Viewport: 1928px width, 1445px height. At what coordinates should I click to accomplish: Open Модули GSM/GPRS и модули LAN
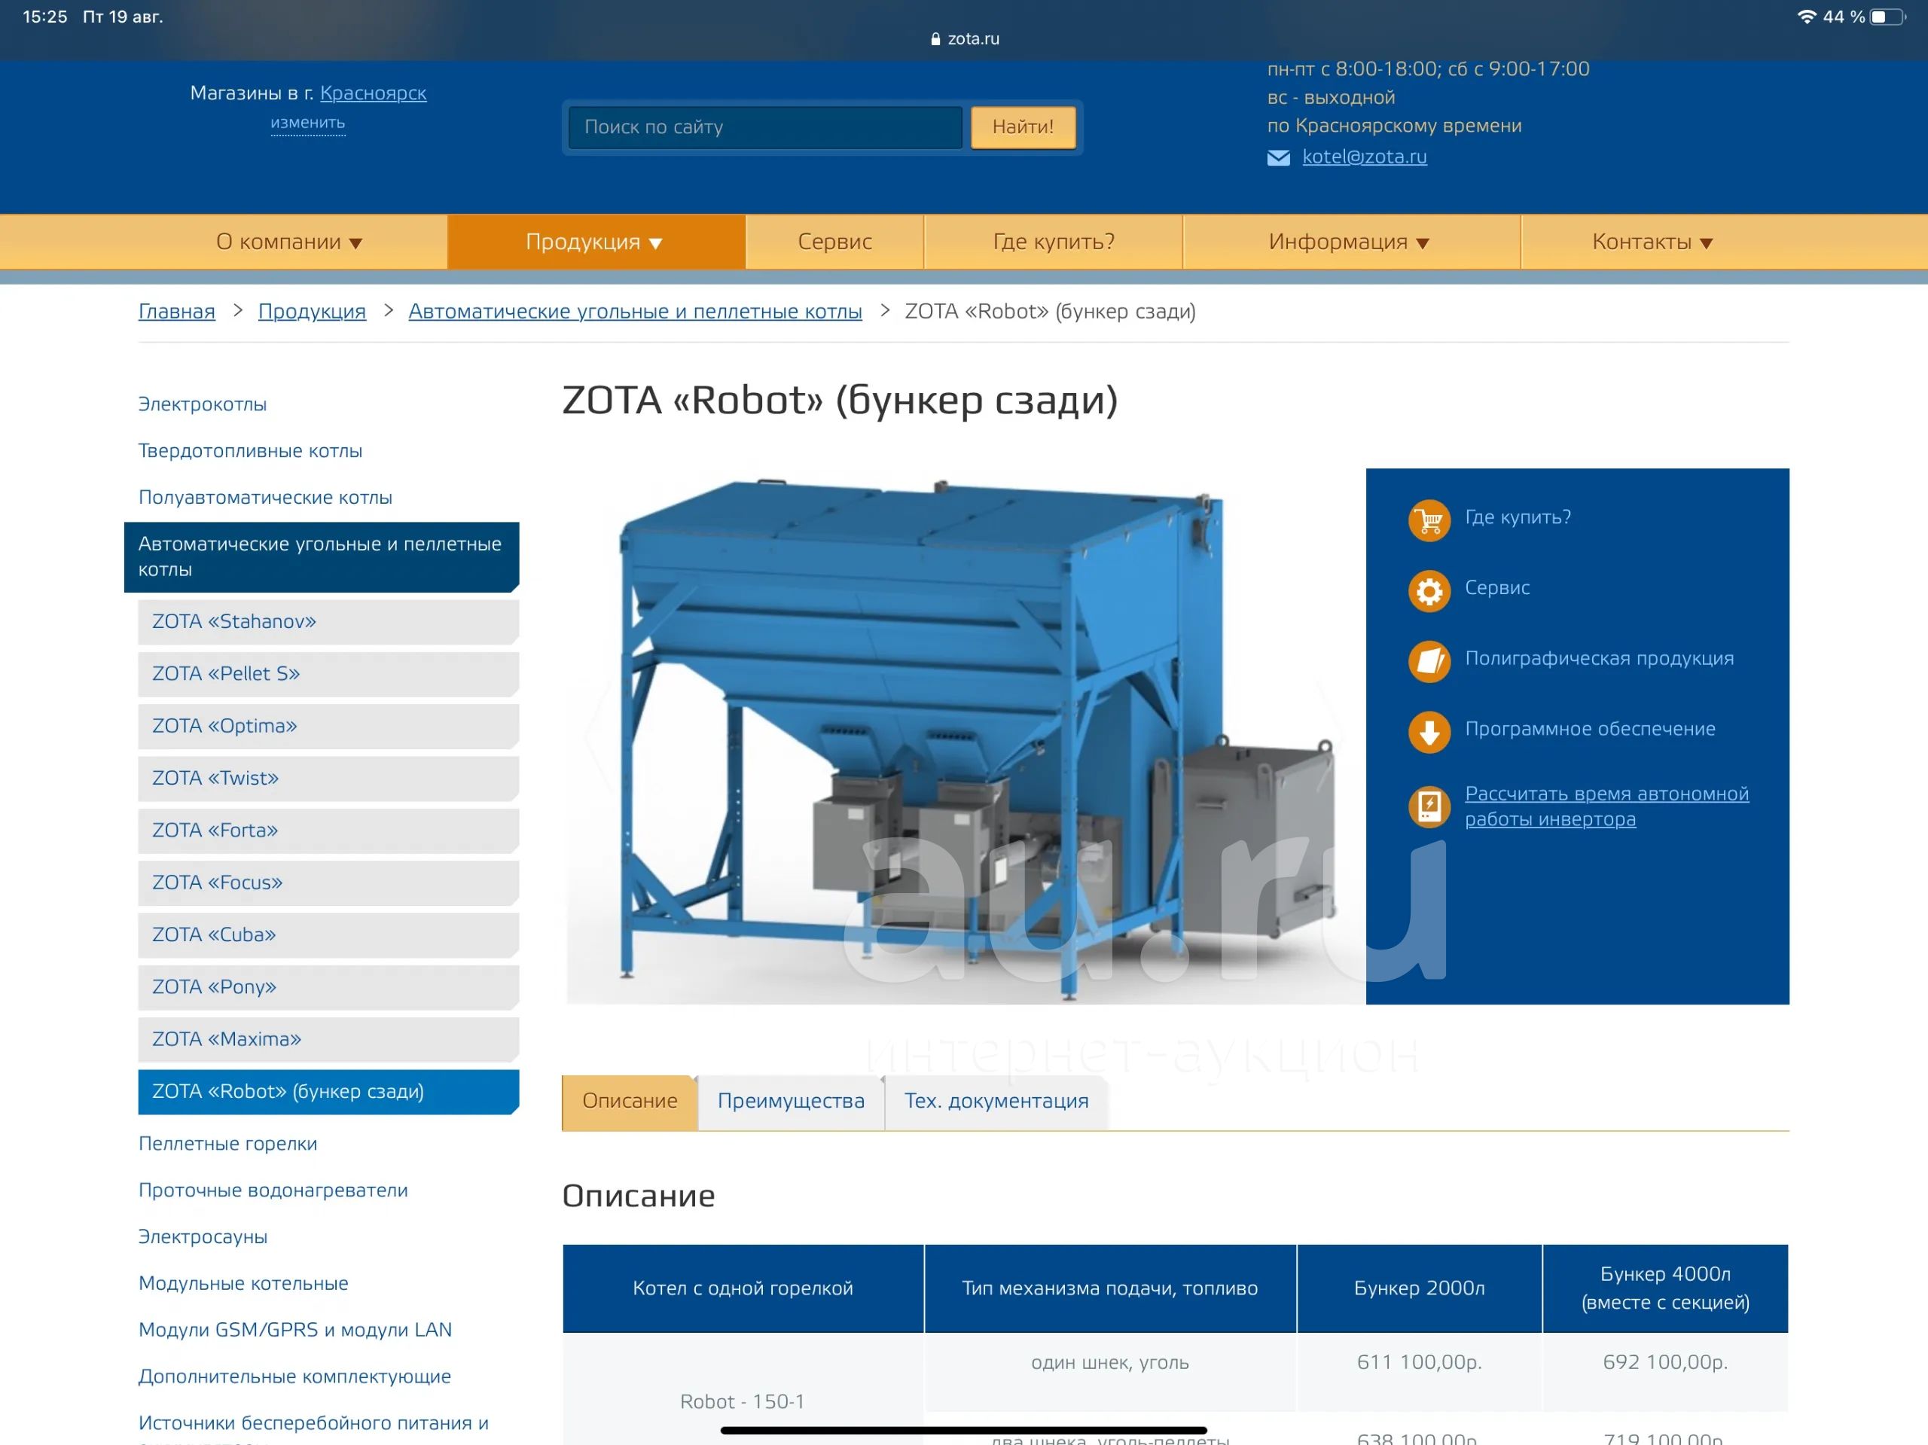click(295, 1330)
